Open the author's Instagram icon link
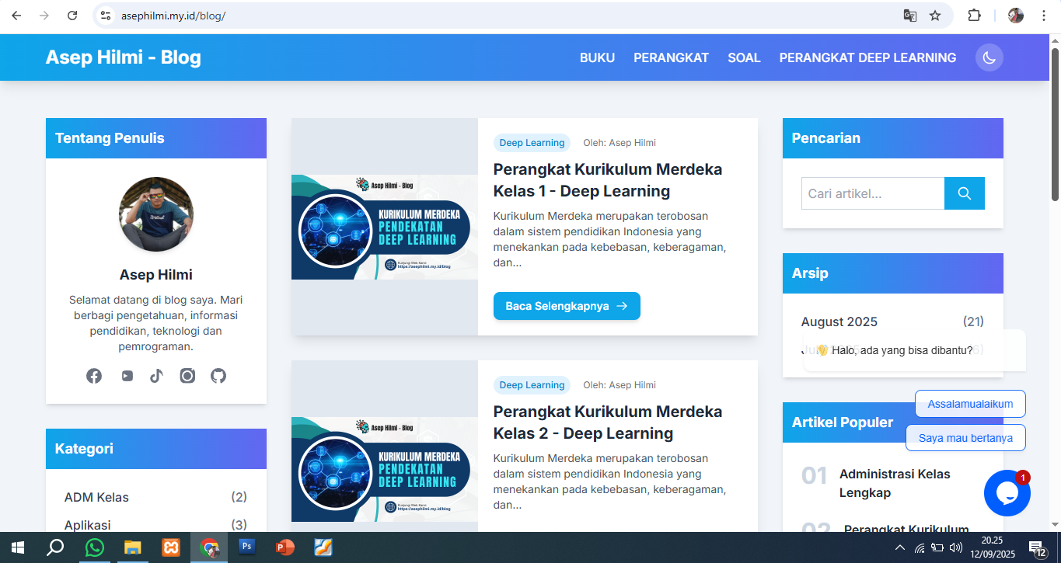 [187, 376]
